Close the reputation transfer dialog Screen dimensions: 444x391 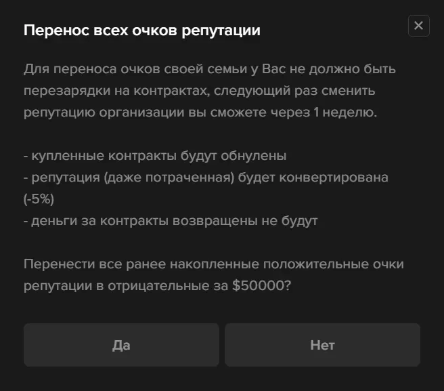pos(418,26)
